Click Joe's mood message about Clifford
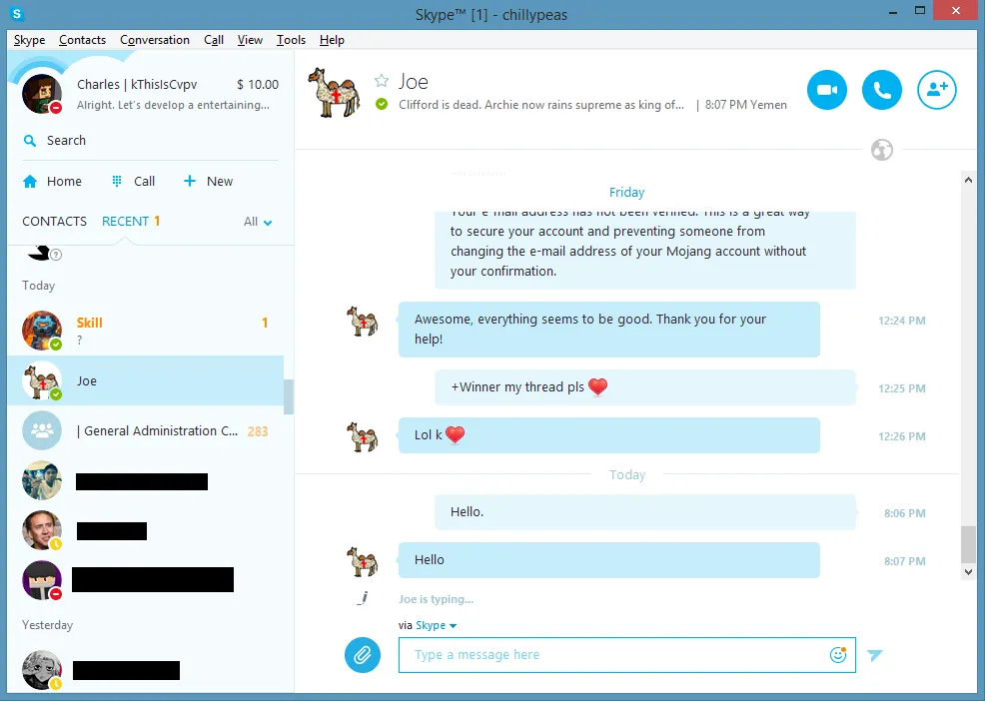The width and height of the screenshot is (985, 701). [x=541, y=105]
